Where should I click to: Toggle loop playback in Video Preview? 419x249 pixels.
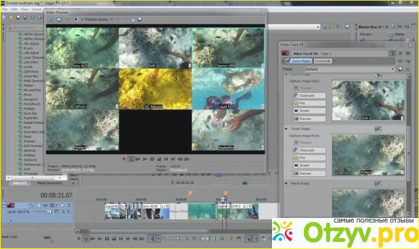tap(131, 159)
